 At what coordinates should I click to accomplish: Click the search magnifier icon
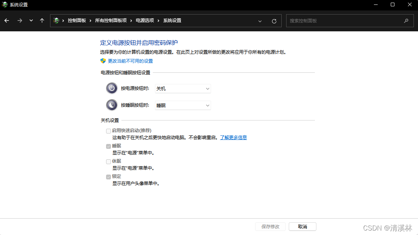406,21
